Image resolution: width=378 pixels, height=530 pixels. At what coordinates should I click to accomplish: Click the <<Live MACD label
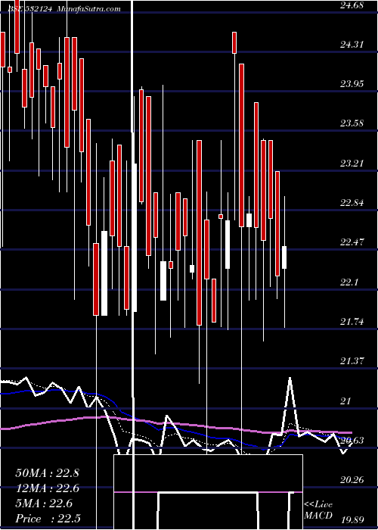pyautogui.click(x=318, y=510)
